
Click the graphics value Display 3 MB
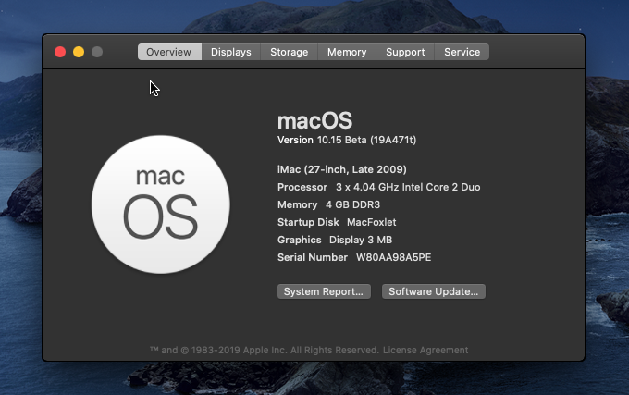pyautogui.click(x=361, y=241)
